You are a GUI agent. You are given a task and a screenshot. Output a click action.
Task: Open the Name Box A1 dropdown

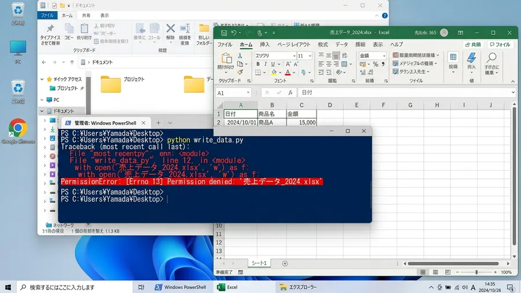(248, 93)
